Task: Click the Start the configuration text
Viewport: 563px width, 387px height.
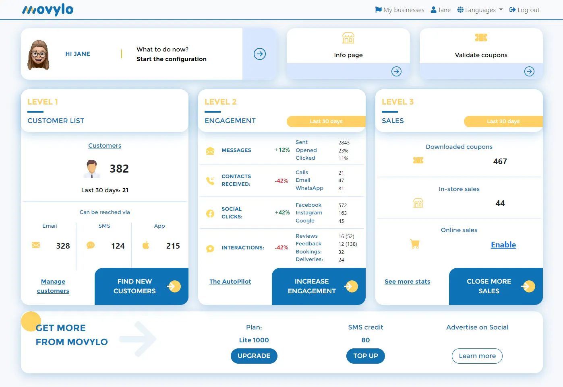Action: tap(172, 59)
